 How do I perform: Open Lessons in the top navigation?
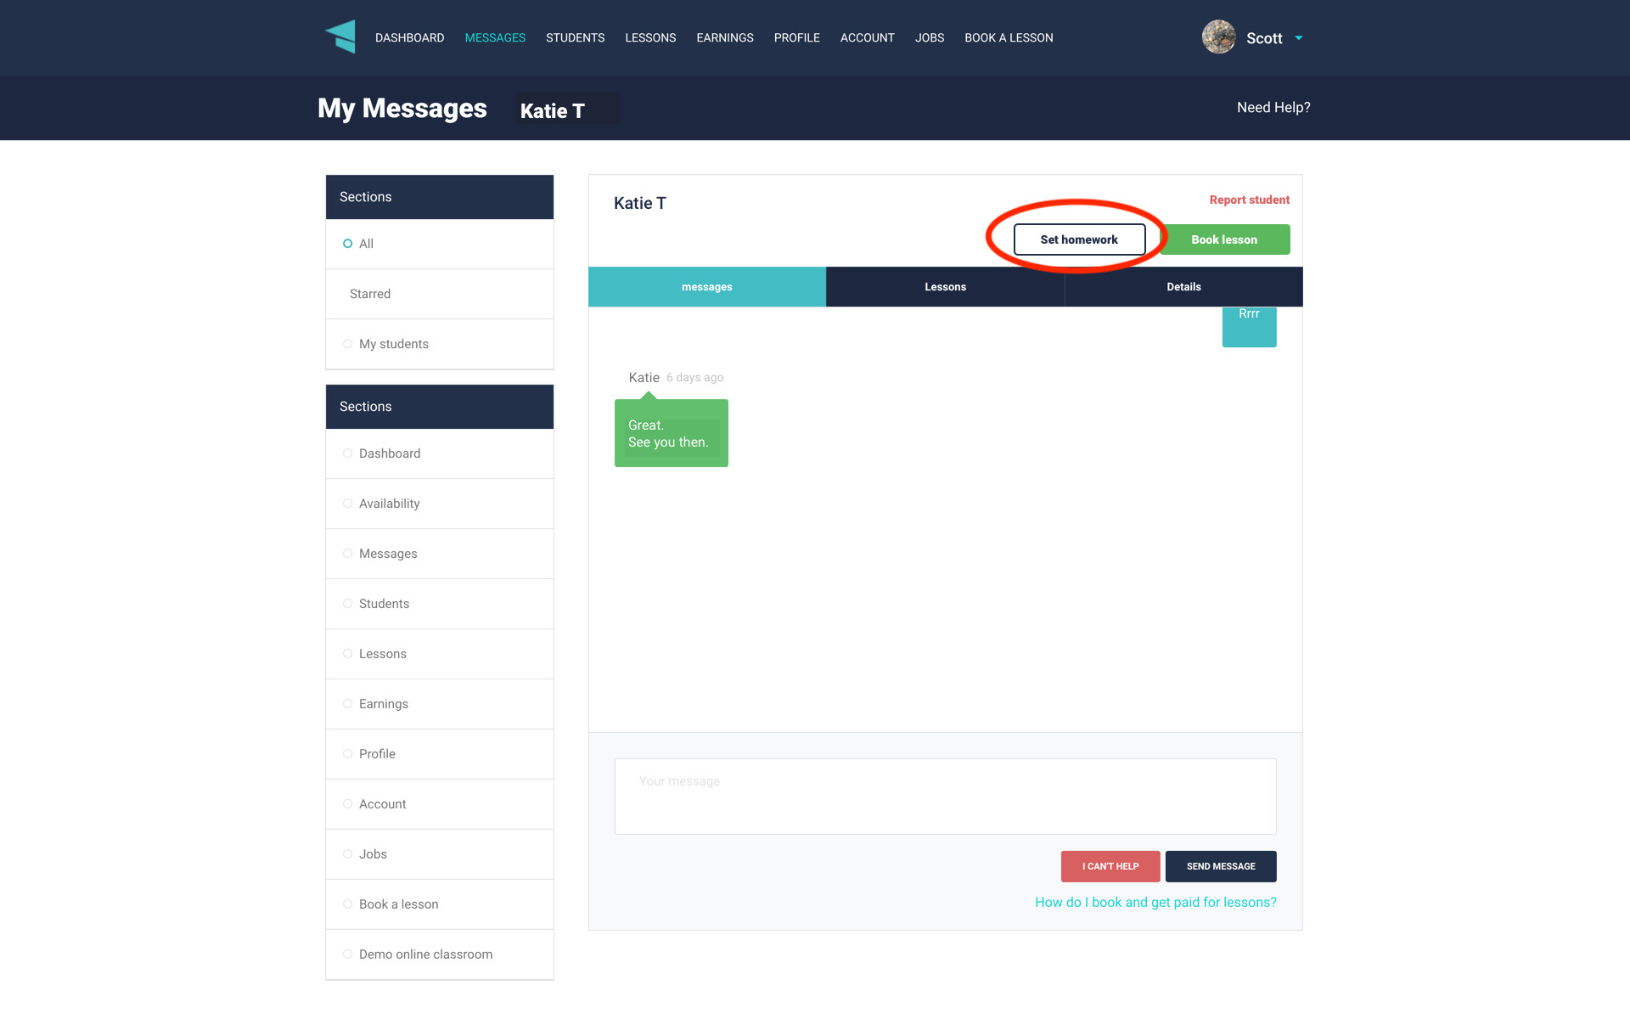(x=650, y=38)
